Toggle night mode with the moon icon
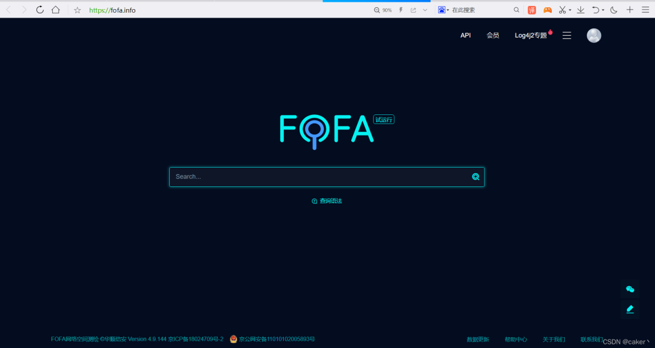The width and height of the screenshot is (655, 348). (614, 10)
